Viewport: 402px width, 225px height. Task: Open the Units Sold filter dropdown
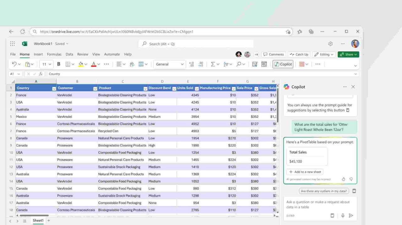197,89
